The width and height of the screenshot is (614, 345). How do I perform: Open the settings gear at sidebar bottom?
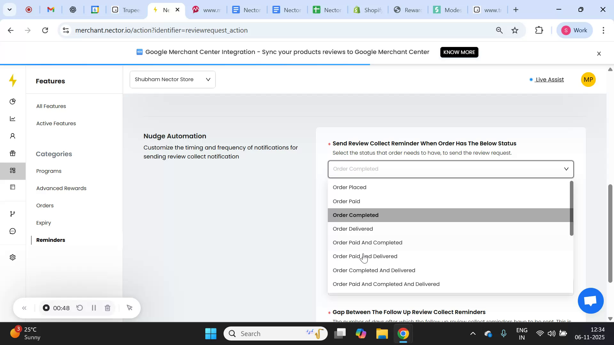[x=13, y=257]
